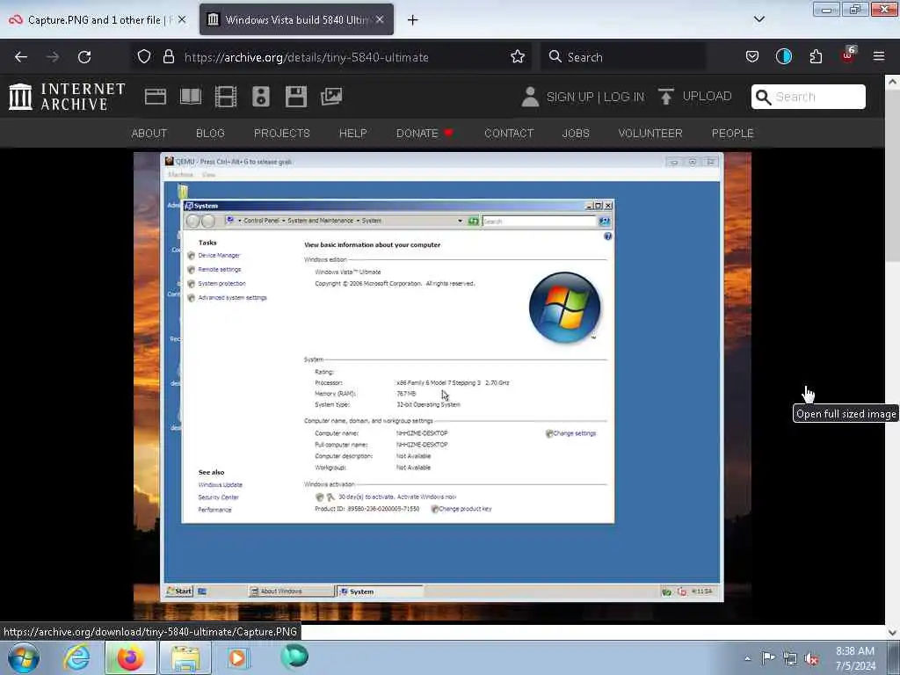Screen dimensions: 900x675
Task: Open the Capture.PNG screenshot image
Action: click(x=442, y=386)
